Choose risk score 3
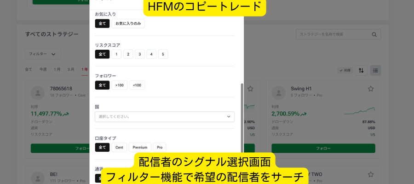 pyautogui.click(x=140, y=54)
